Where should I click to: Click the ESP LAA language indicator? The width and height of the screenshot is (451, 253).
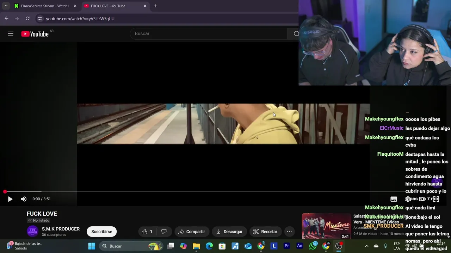tap(397, 246)
